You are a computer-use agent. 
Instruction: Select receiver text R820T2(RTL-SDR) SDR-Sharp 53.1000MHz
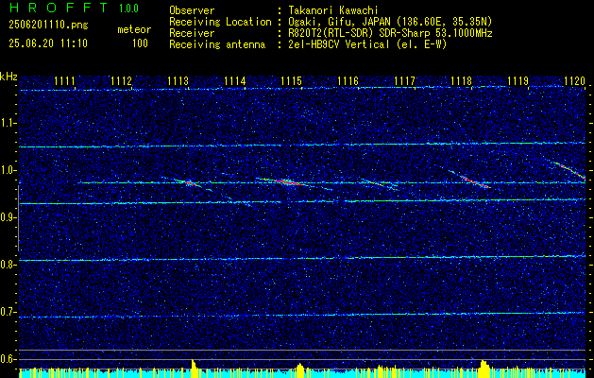390,33
